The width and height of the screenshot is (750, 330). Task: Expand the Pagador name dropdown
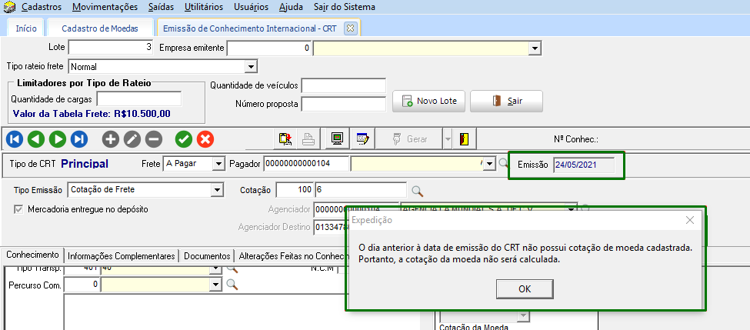pyautogui.click(x=488, y=164)
